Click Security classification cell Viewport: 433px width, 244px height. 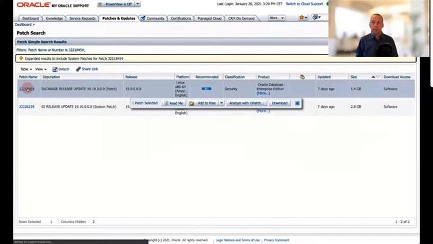tap(231, 89)
